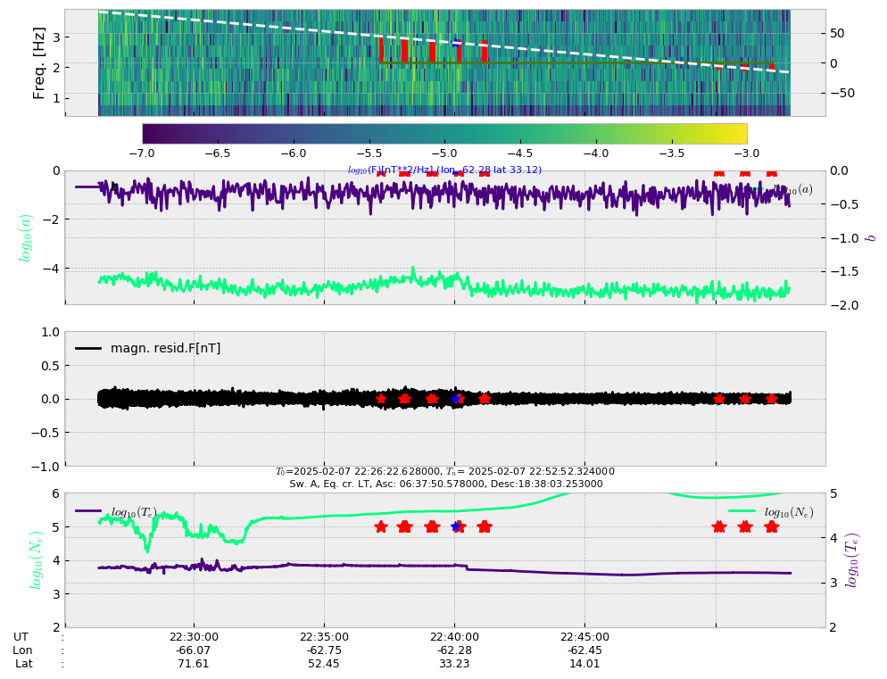Click the 'Lon' row label
Image resolution: width=887 pixels, height=679 pixels.
coord(22,650)
